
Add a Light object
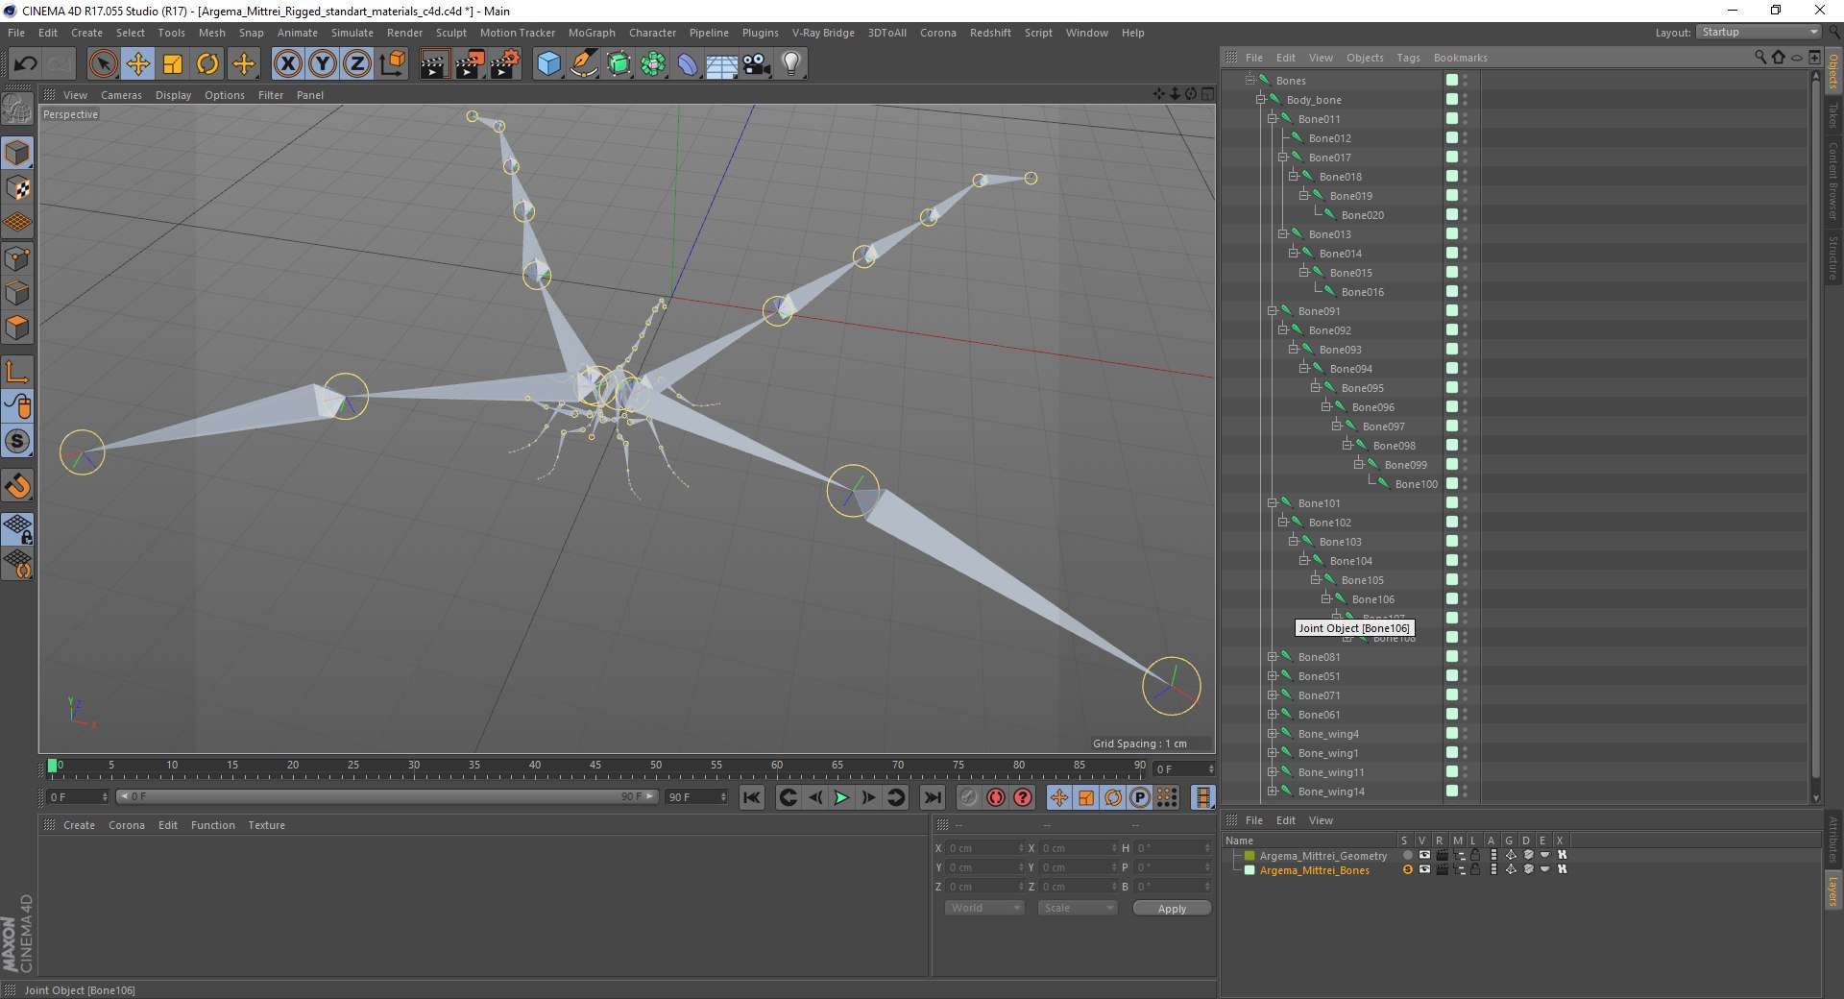tap(791, 64)
